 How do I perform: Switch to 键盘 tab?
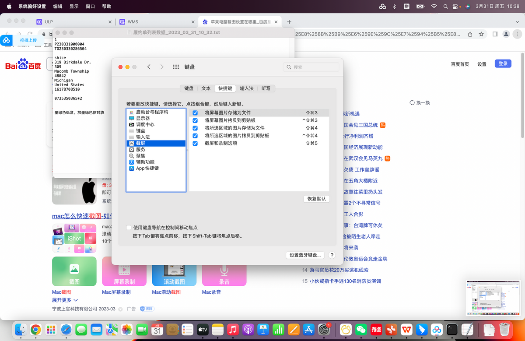(x=189, y=88)
